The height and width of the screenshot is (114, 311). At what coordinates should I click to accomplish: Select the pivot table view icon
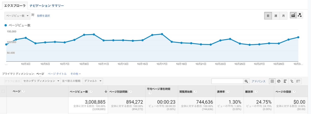pyautogui.click(x=299, y=81)
